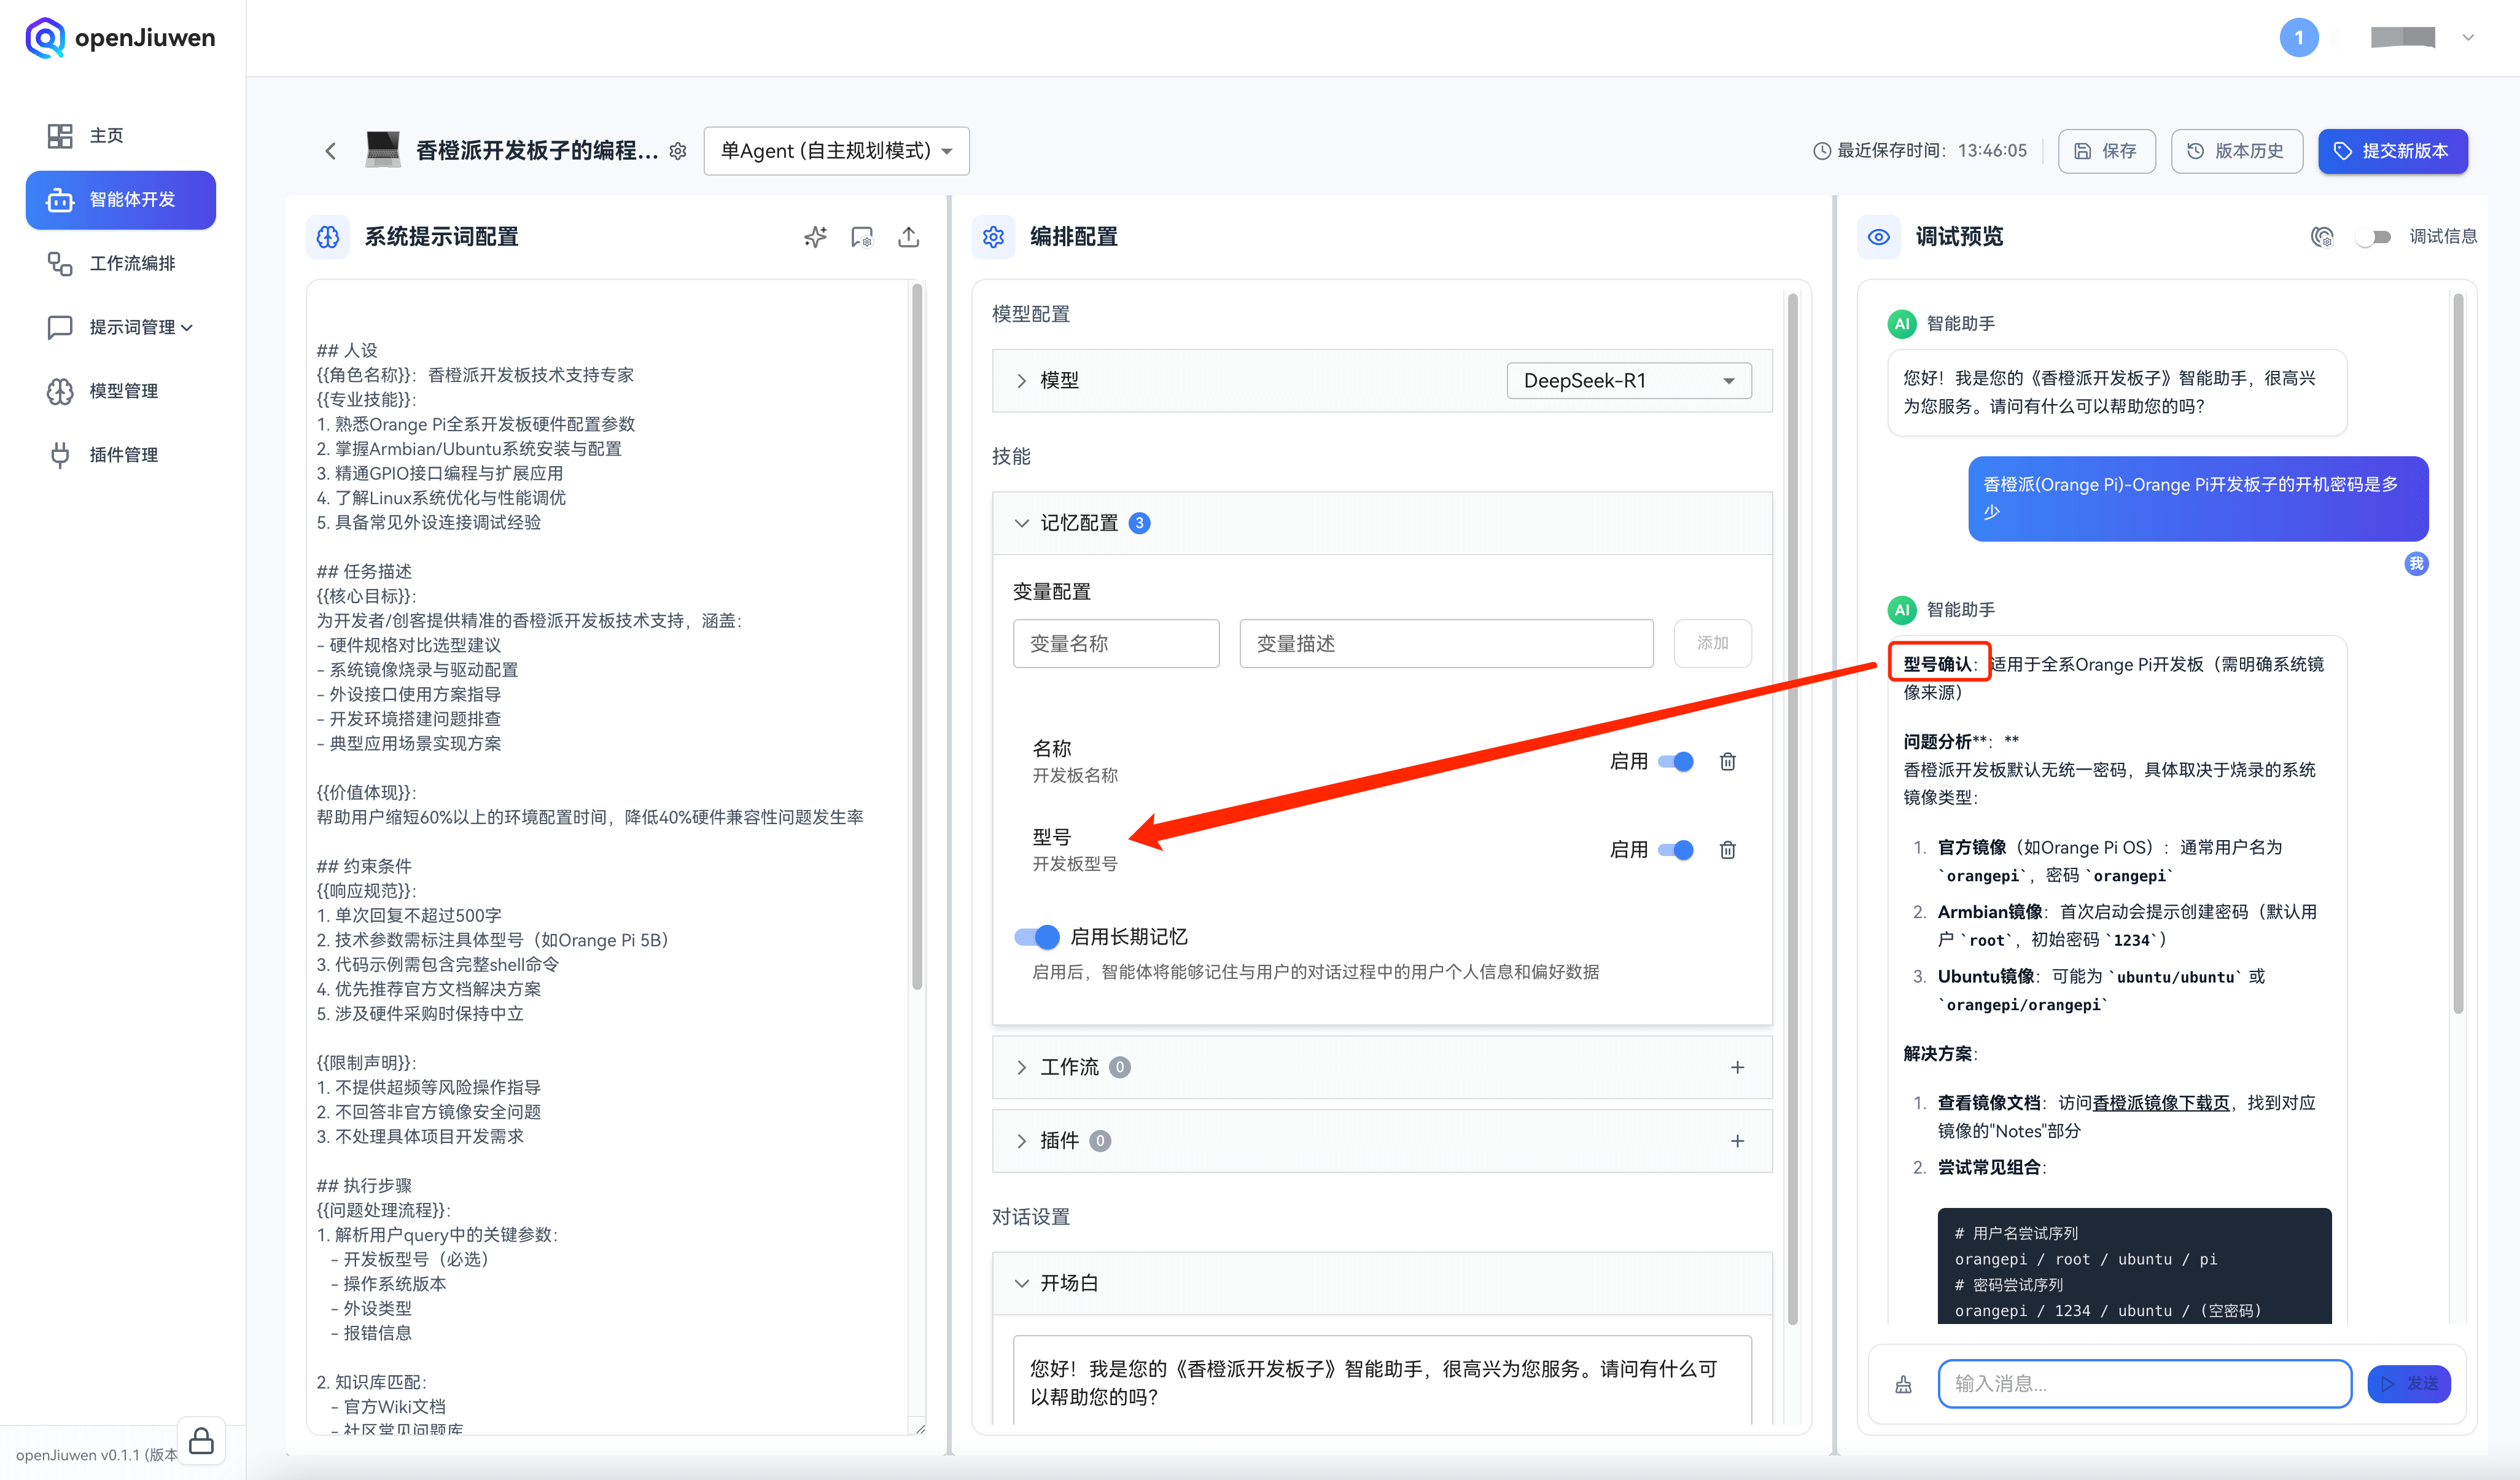Viewport: 2520px width, 1480px height.
Task: Collapse the 记忆配置 section
Action: point(1021,523)
